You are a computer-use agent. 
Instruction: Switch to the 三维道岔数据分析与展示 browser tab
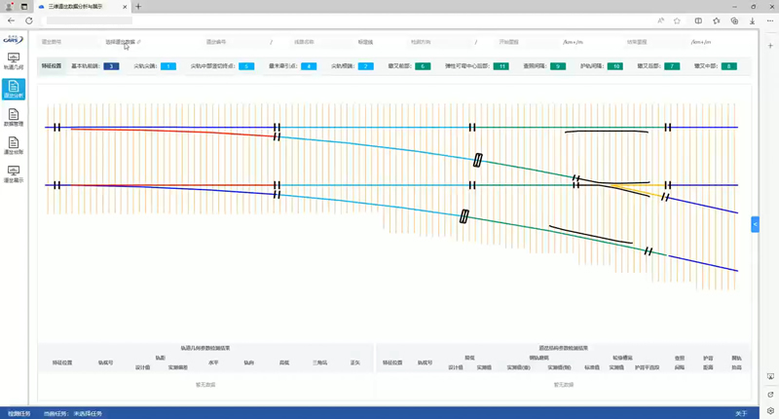pyautogui.click(x=83, y=6)
